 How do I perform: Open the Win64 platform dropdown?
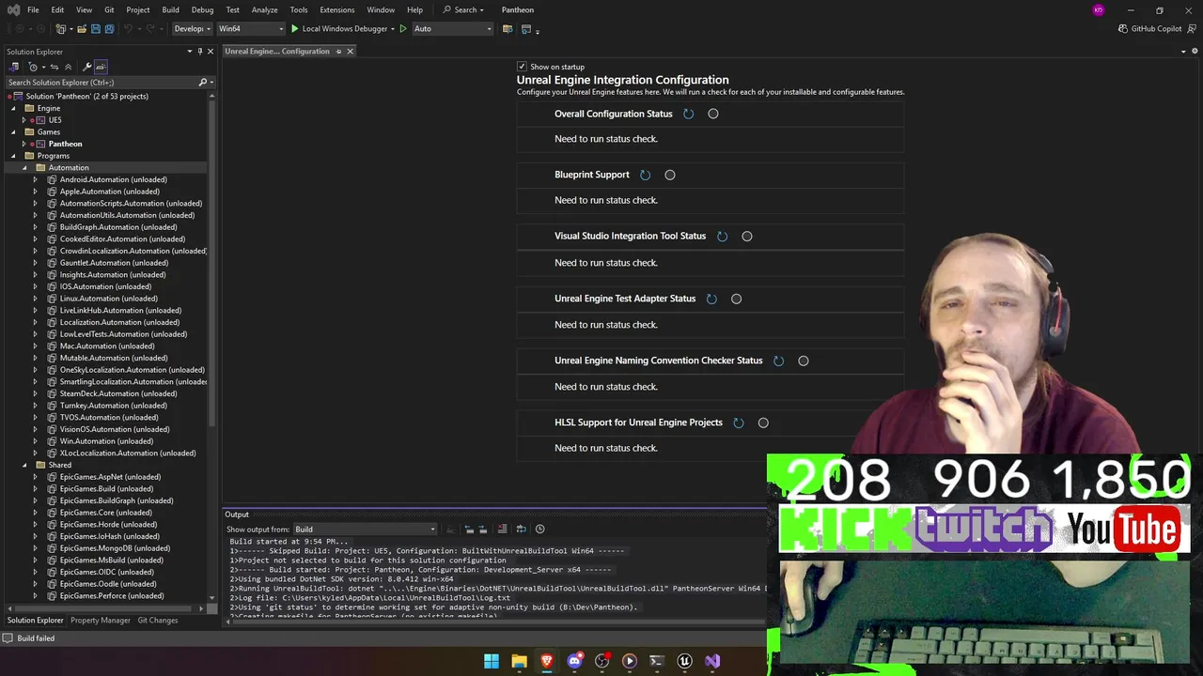click(250, 29)
